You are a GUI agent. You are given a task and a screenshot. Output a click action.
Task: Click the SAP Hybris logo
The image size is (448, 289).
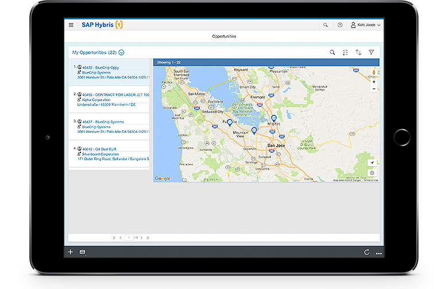pyautogui.click(x=102, y=25)
